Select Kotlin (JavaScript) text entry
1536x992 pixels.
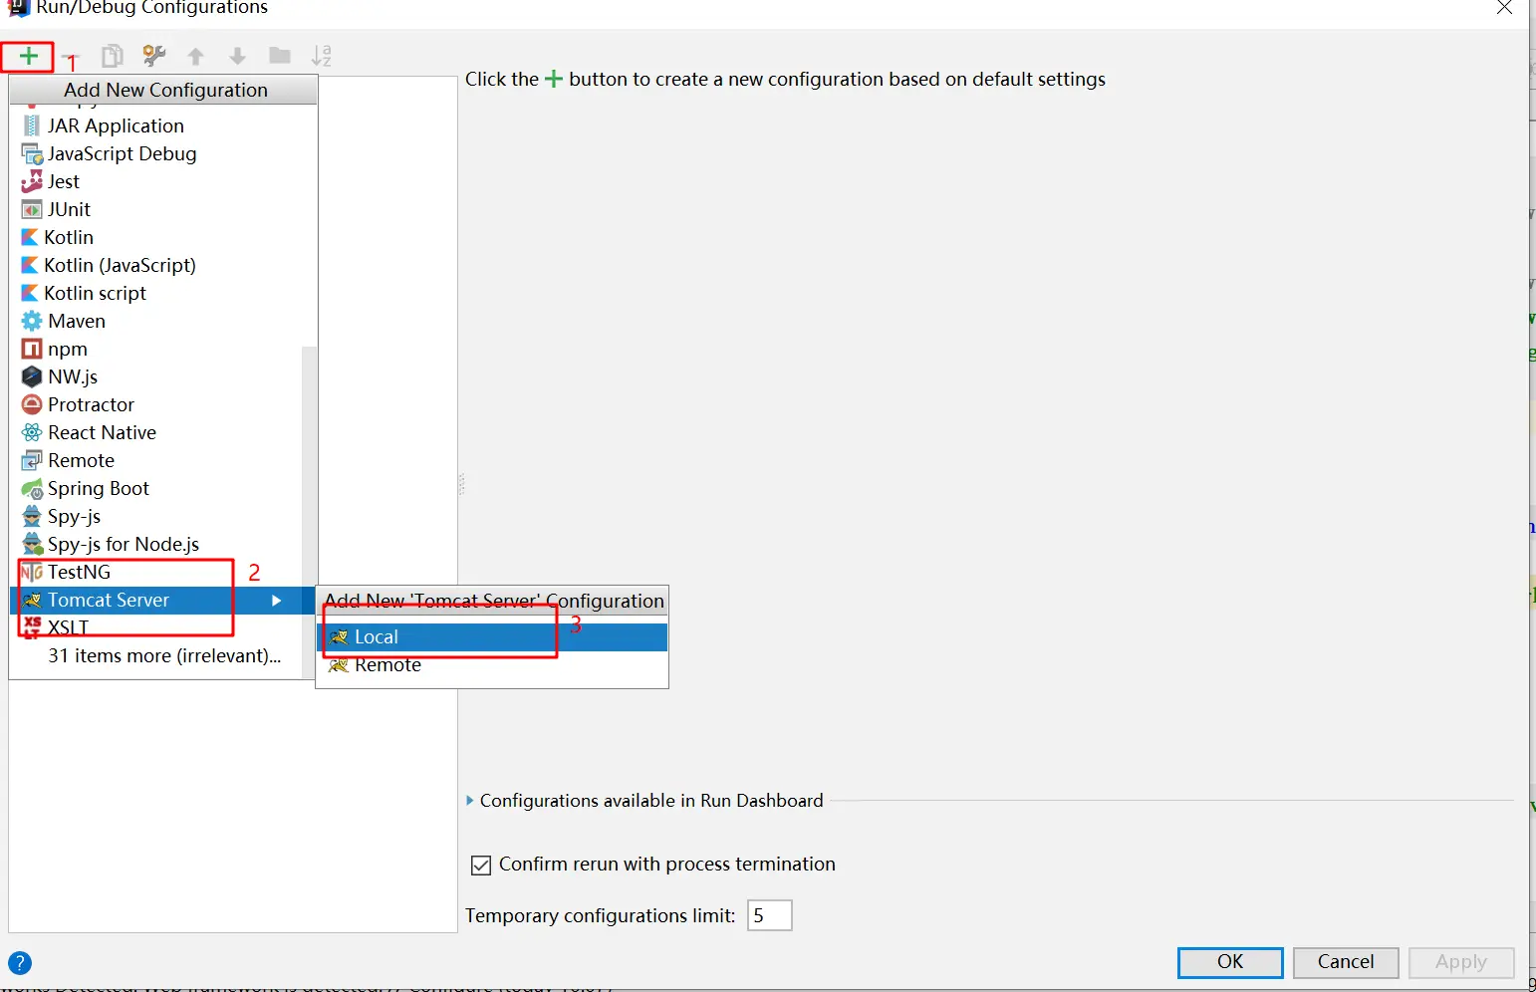(x=120, y=265)
